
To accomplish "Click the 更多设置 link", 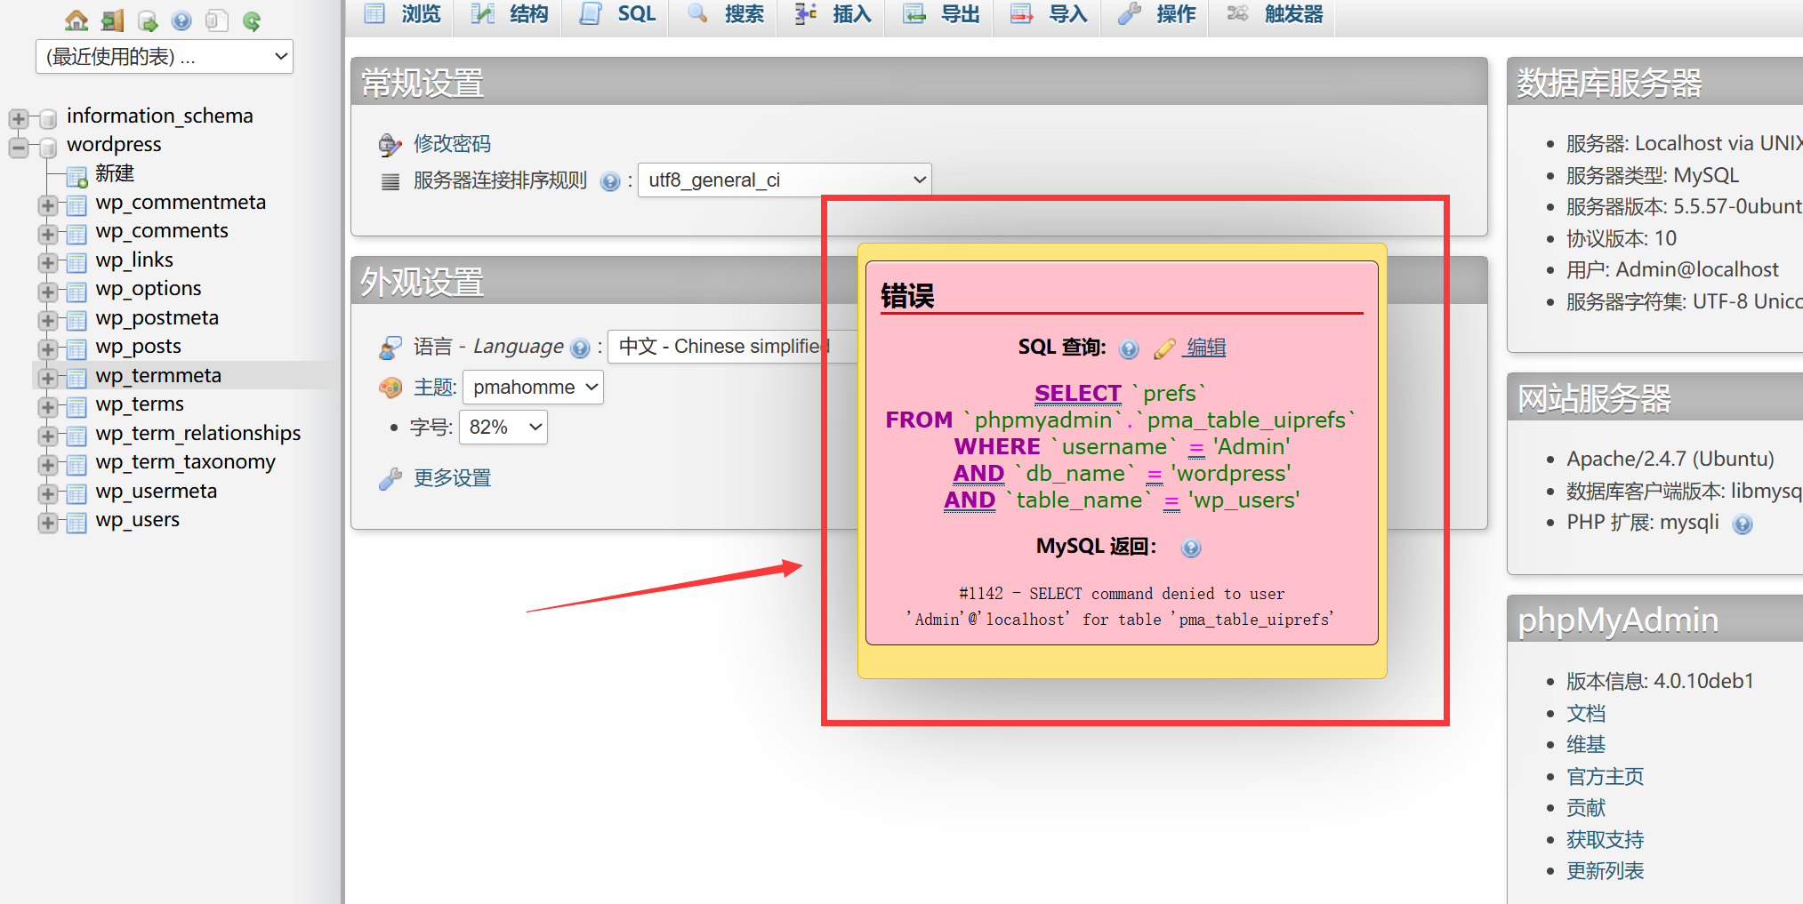I will click(x=452, y=478).
